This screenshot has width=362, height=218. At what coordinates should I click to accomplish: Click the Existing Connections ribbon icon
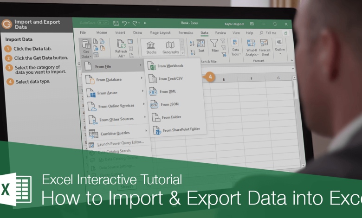(x=103, y=48)
